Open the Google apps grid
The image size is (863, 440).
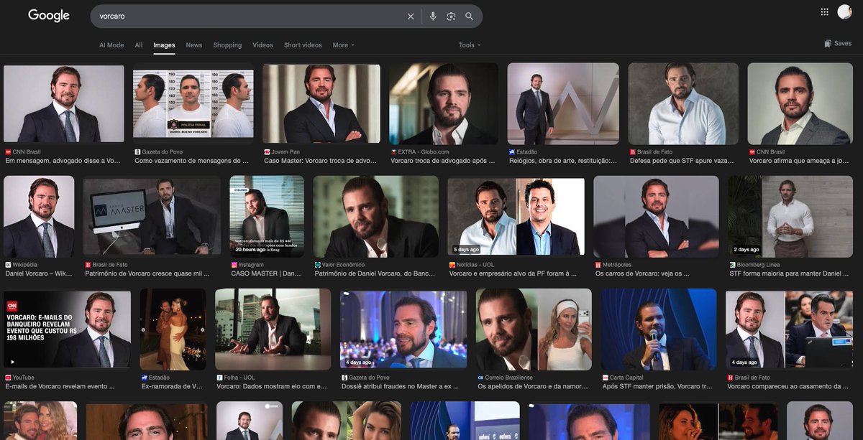825,11
